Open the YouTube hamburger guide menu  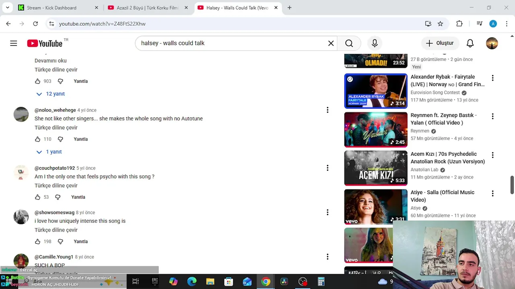[14, 43]
